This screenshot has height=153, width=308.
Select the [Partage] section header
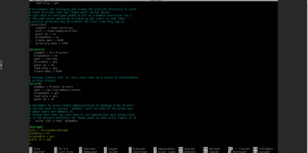tap(36, 127)
